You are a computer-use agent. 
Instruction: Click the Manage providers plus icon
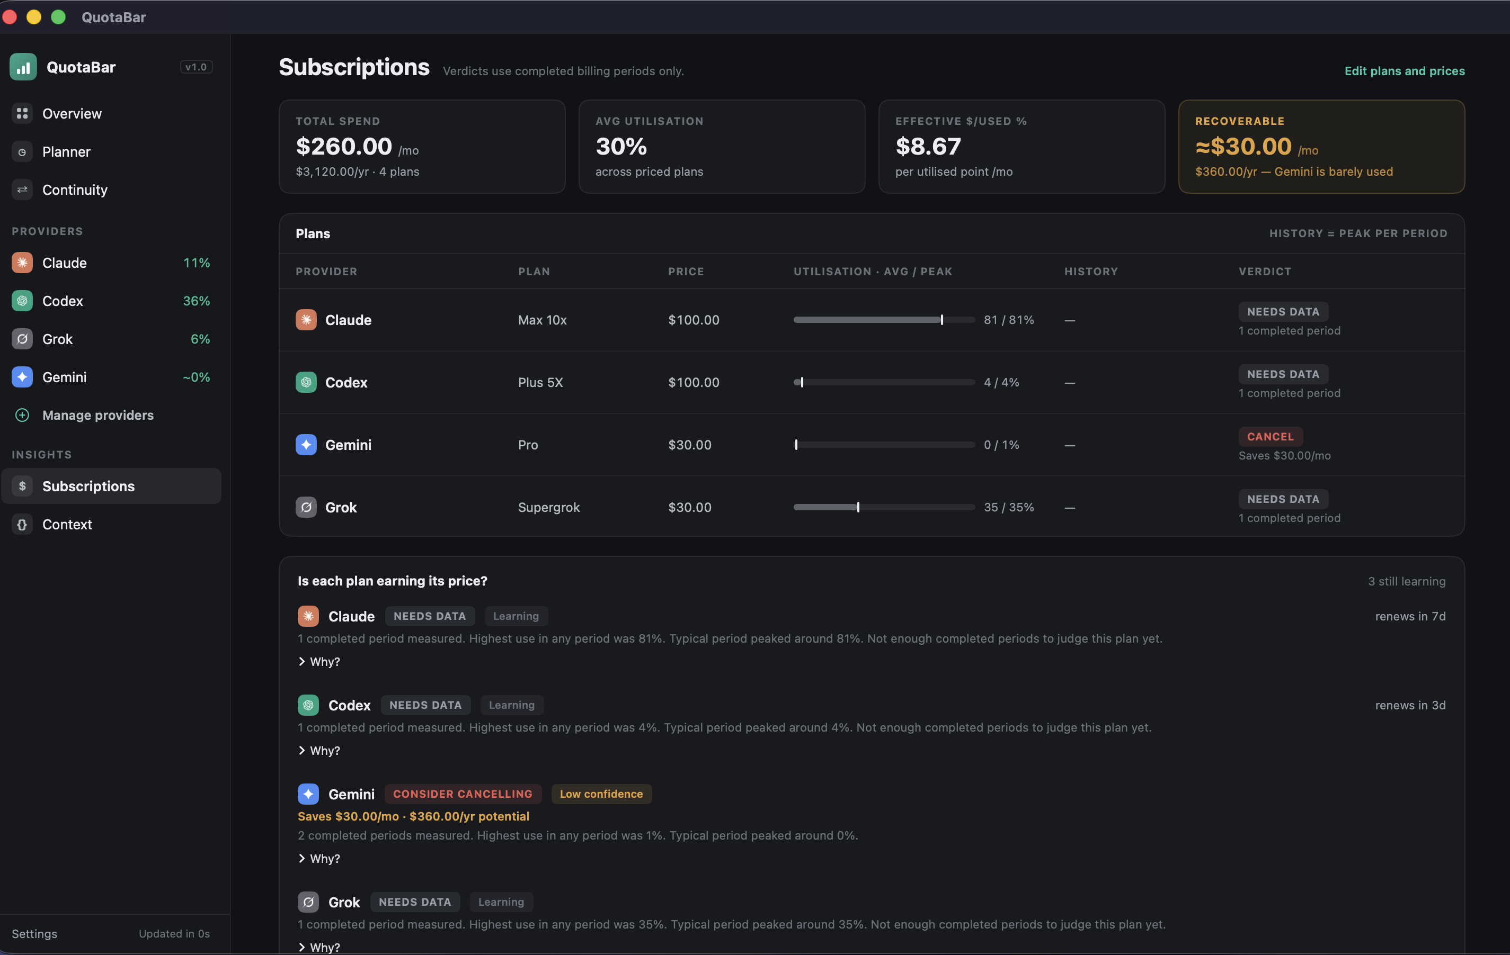[x=22, y=415]
